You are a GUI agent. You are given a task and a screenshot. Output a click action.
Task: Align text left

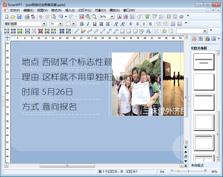click(131, 24)
